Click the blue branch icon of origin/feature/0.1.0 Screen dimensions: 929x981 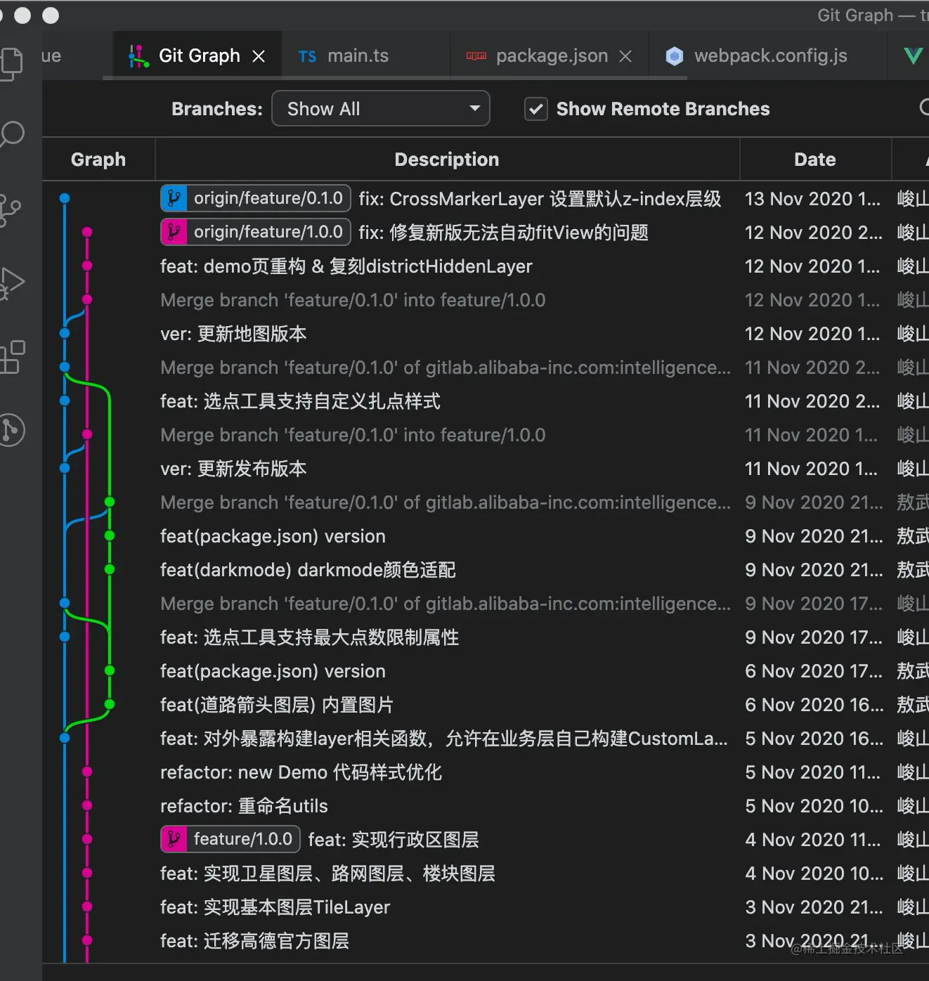pos(174,199)
